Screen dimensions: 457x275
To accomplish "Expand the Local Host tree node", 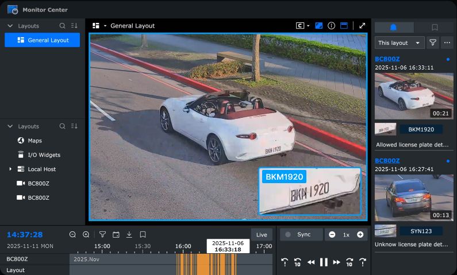I will coord(10,169).
